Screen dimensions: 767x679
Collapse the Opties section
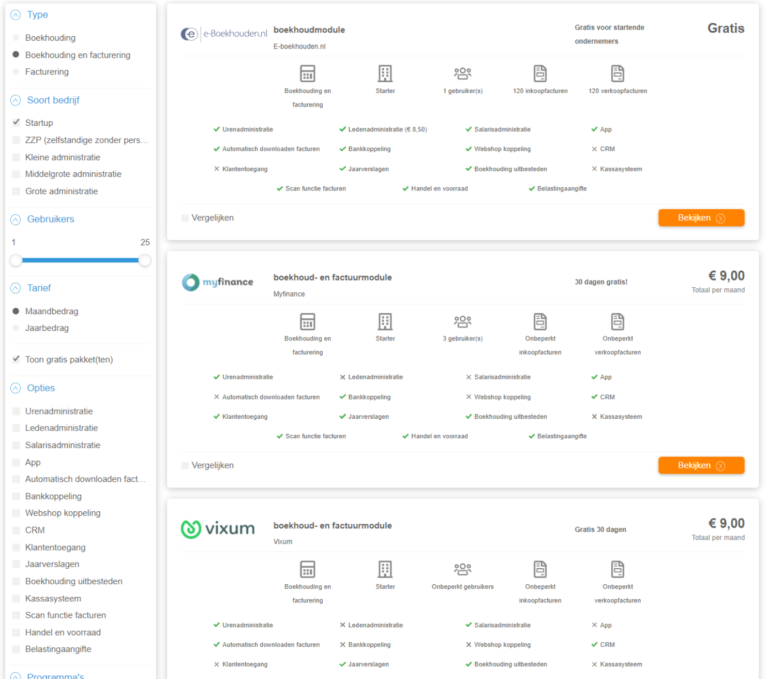click(16, 388)
